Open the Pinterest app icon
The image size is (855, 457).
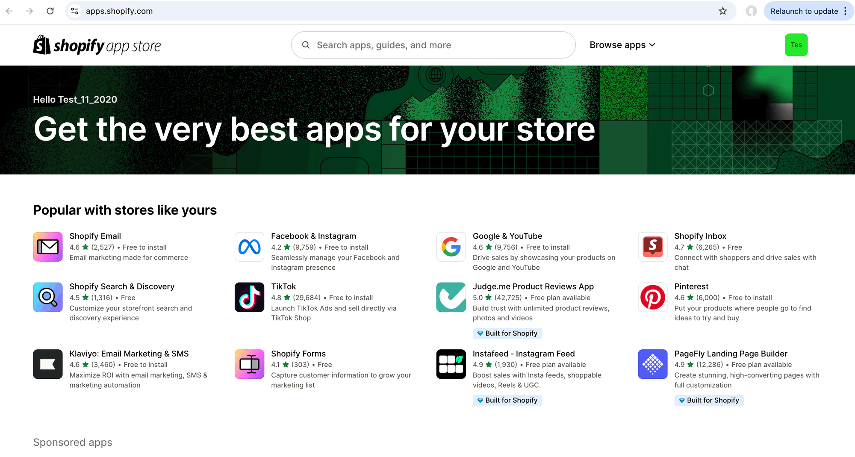point(653,297)
